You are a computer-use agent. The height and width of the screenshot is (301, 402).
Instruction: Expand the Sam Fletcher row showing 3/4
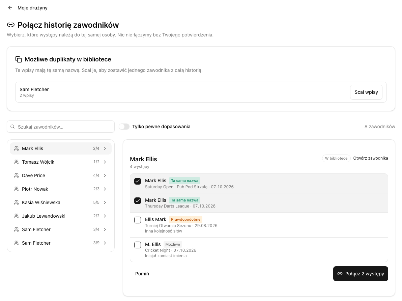coord(105,229)
